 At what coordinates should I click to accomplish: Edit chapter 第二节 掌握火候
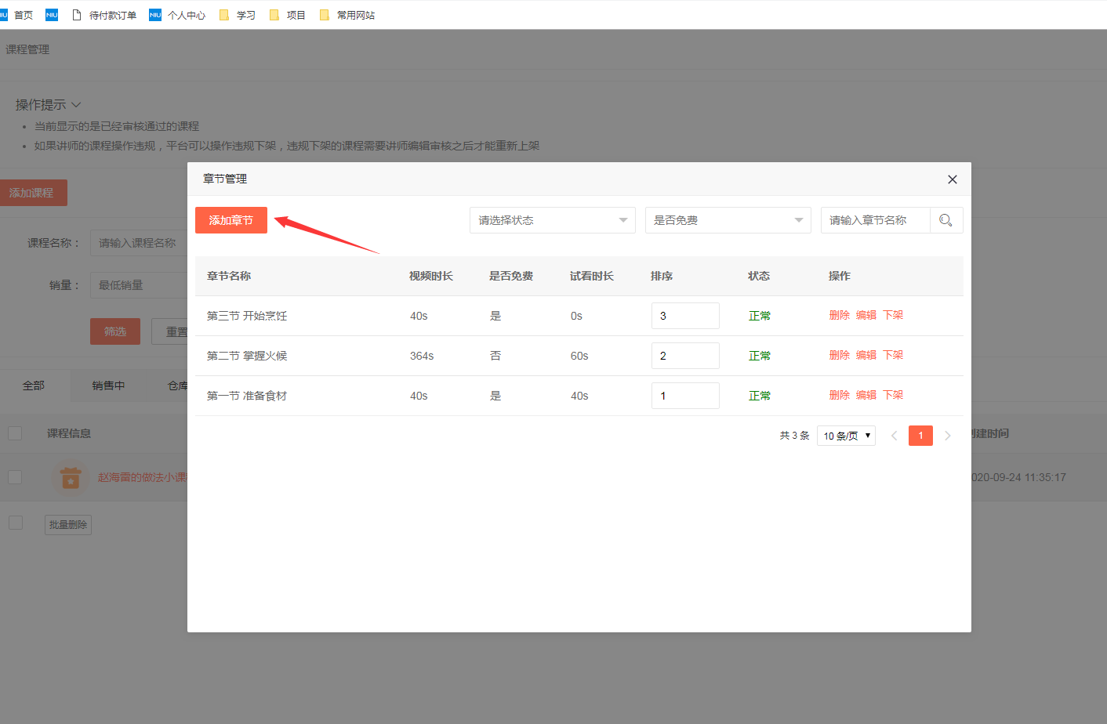(866, 355)
